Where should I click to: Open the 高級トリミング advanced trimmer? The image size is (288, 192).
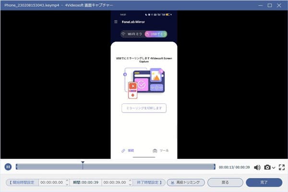pos(186,182)
